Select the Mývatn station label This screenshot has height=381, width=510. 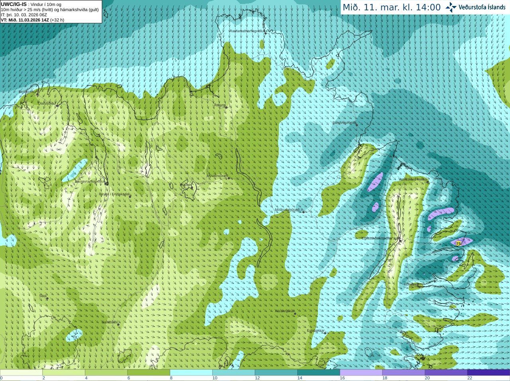(x=186, y=185)
